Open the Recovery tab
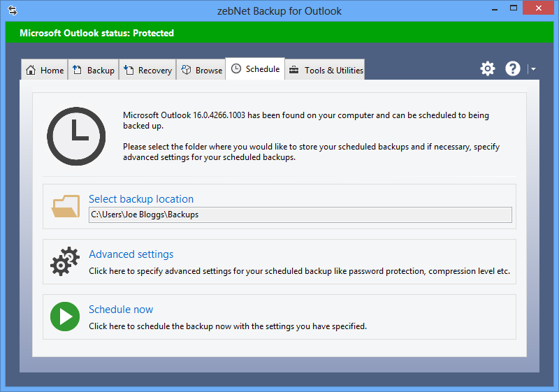559x392 pixels. 147,70
